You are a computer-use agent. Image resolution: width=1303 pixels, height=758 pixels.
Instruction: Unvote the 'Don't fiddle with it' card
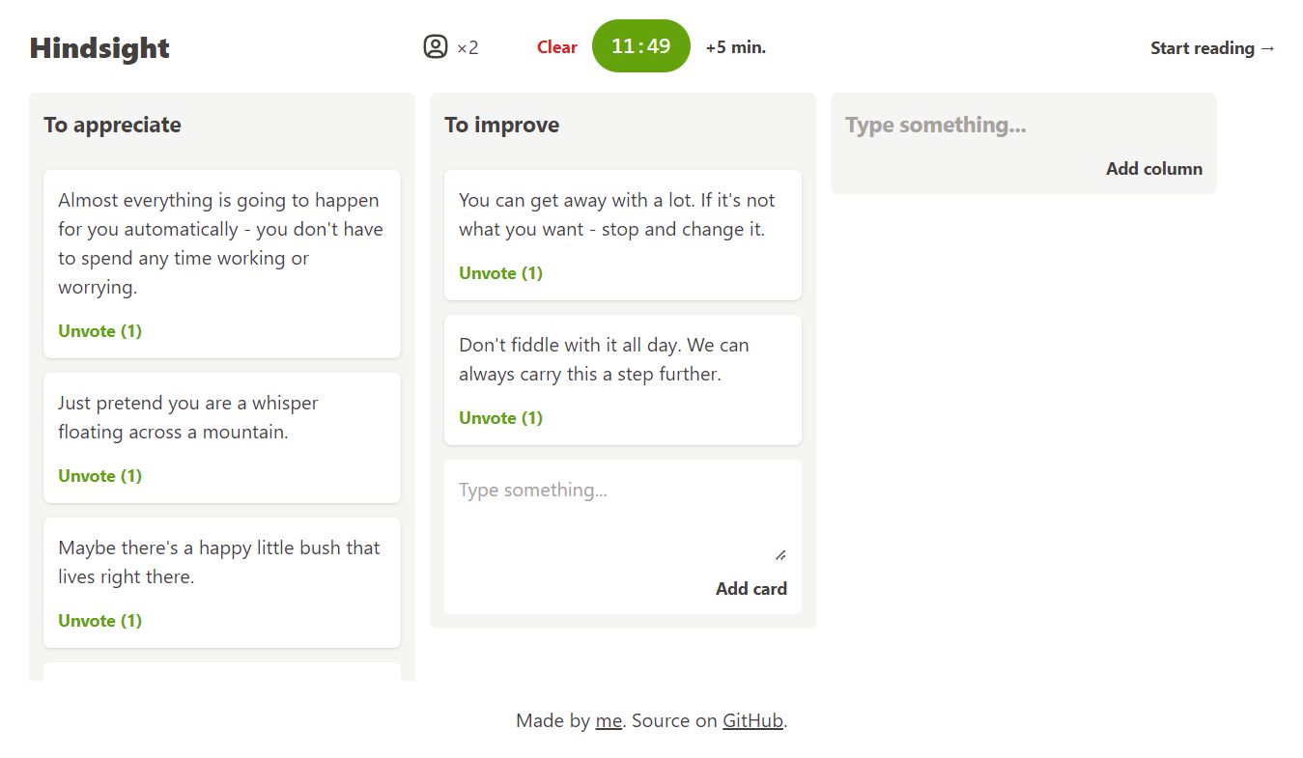(500, 418)
